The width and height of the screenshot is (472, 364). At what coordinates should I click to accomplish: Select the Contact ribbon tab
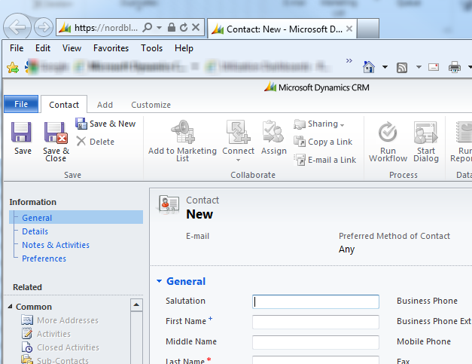pos(64,105)
